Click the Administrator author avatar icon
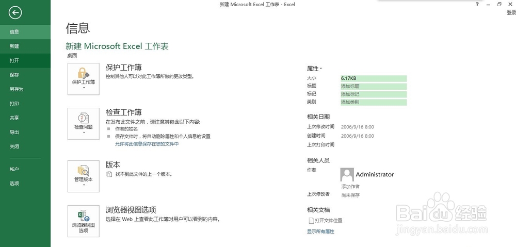 coord(347,175)
